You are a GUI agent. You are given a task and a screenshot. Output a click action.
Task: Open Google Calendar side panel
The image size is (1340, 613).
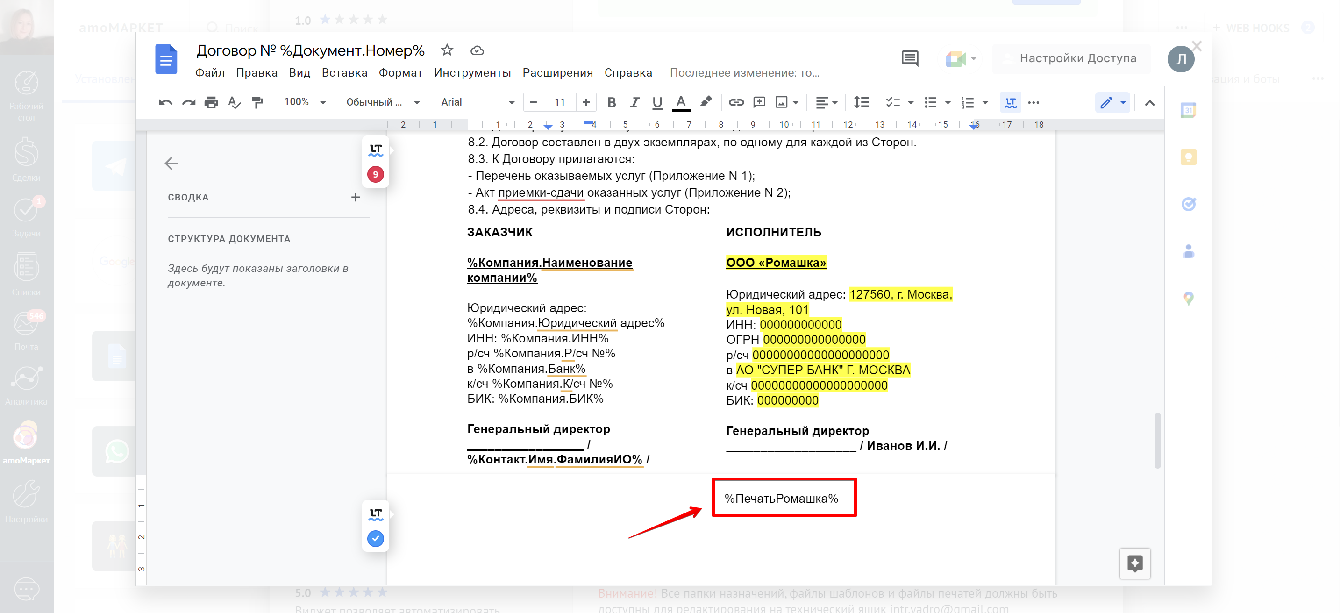point(1189,110)
